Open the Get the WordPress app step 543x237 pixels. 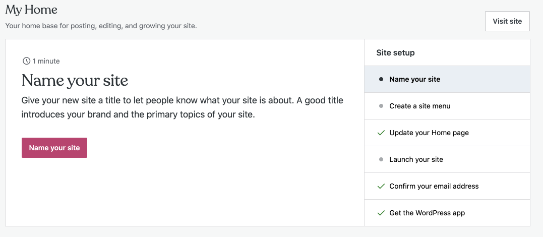click(x=427, y=213)
